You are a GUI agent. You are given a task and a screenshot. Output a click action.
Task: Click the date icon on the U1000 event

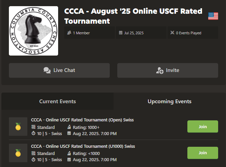point(69,160)
